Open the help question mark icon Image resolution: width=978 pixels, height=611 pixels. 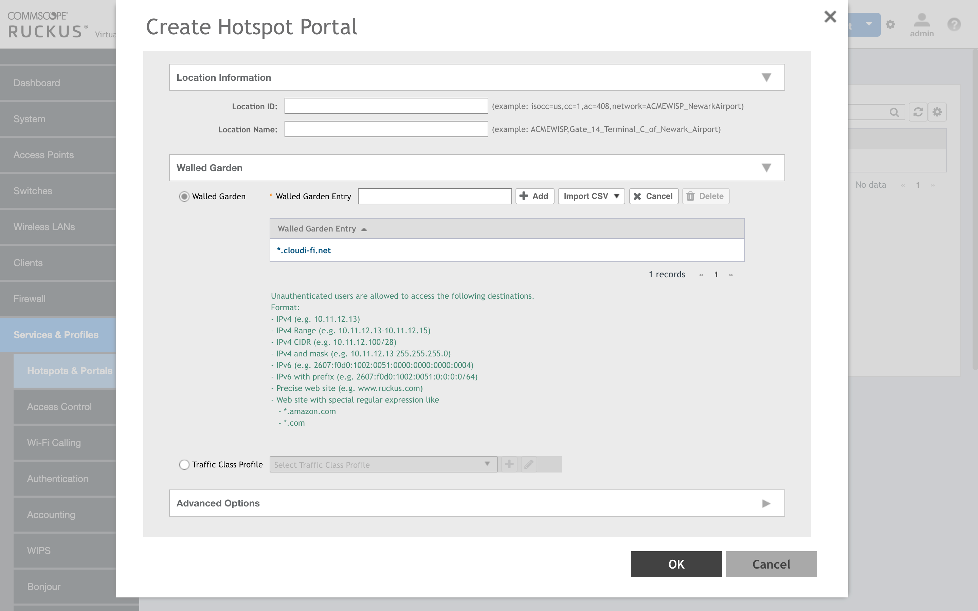(x=954, y=25)
